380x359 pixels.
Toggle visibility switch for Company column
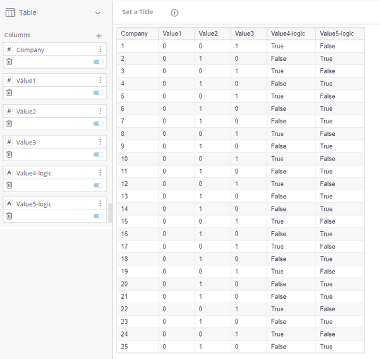click(x=98, y=62)
